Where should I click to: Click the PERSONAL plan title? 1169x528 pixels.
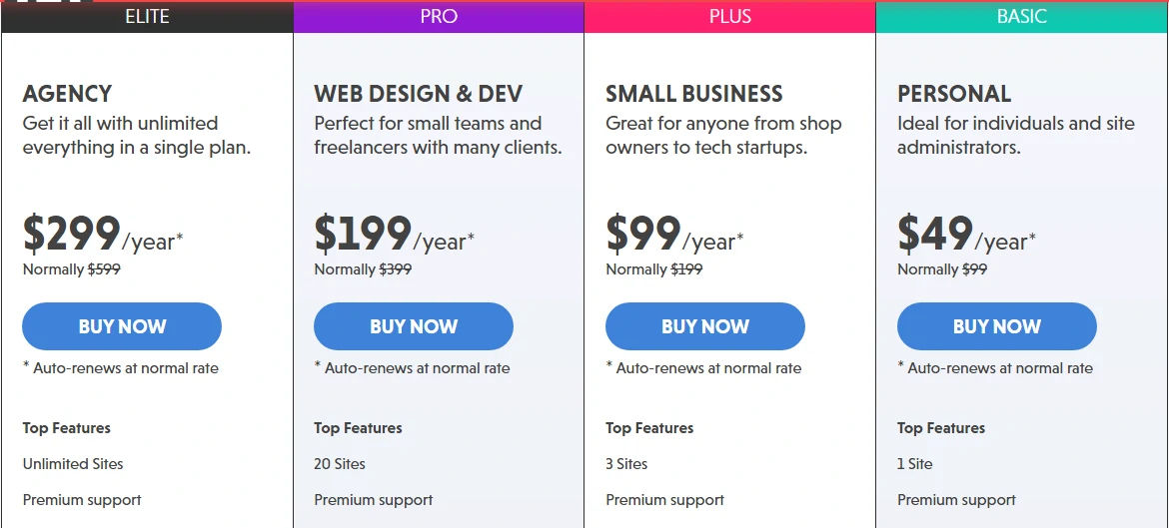tap(954, 94)
